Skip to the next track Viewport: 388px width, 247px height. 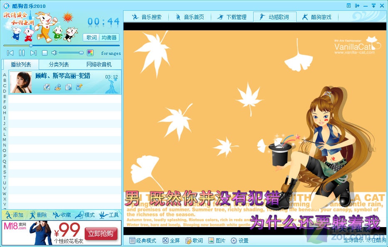pyautogui.click(x=33, y=53)
